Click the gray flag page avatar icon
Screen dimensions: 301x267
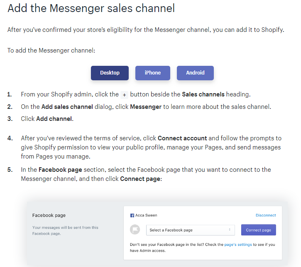(x=135, y=229)
